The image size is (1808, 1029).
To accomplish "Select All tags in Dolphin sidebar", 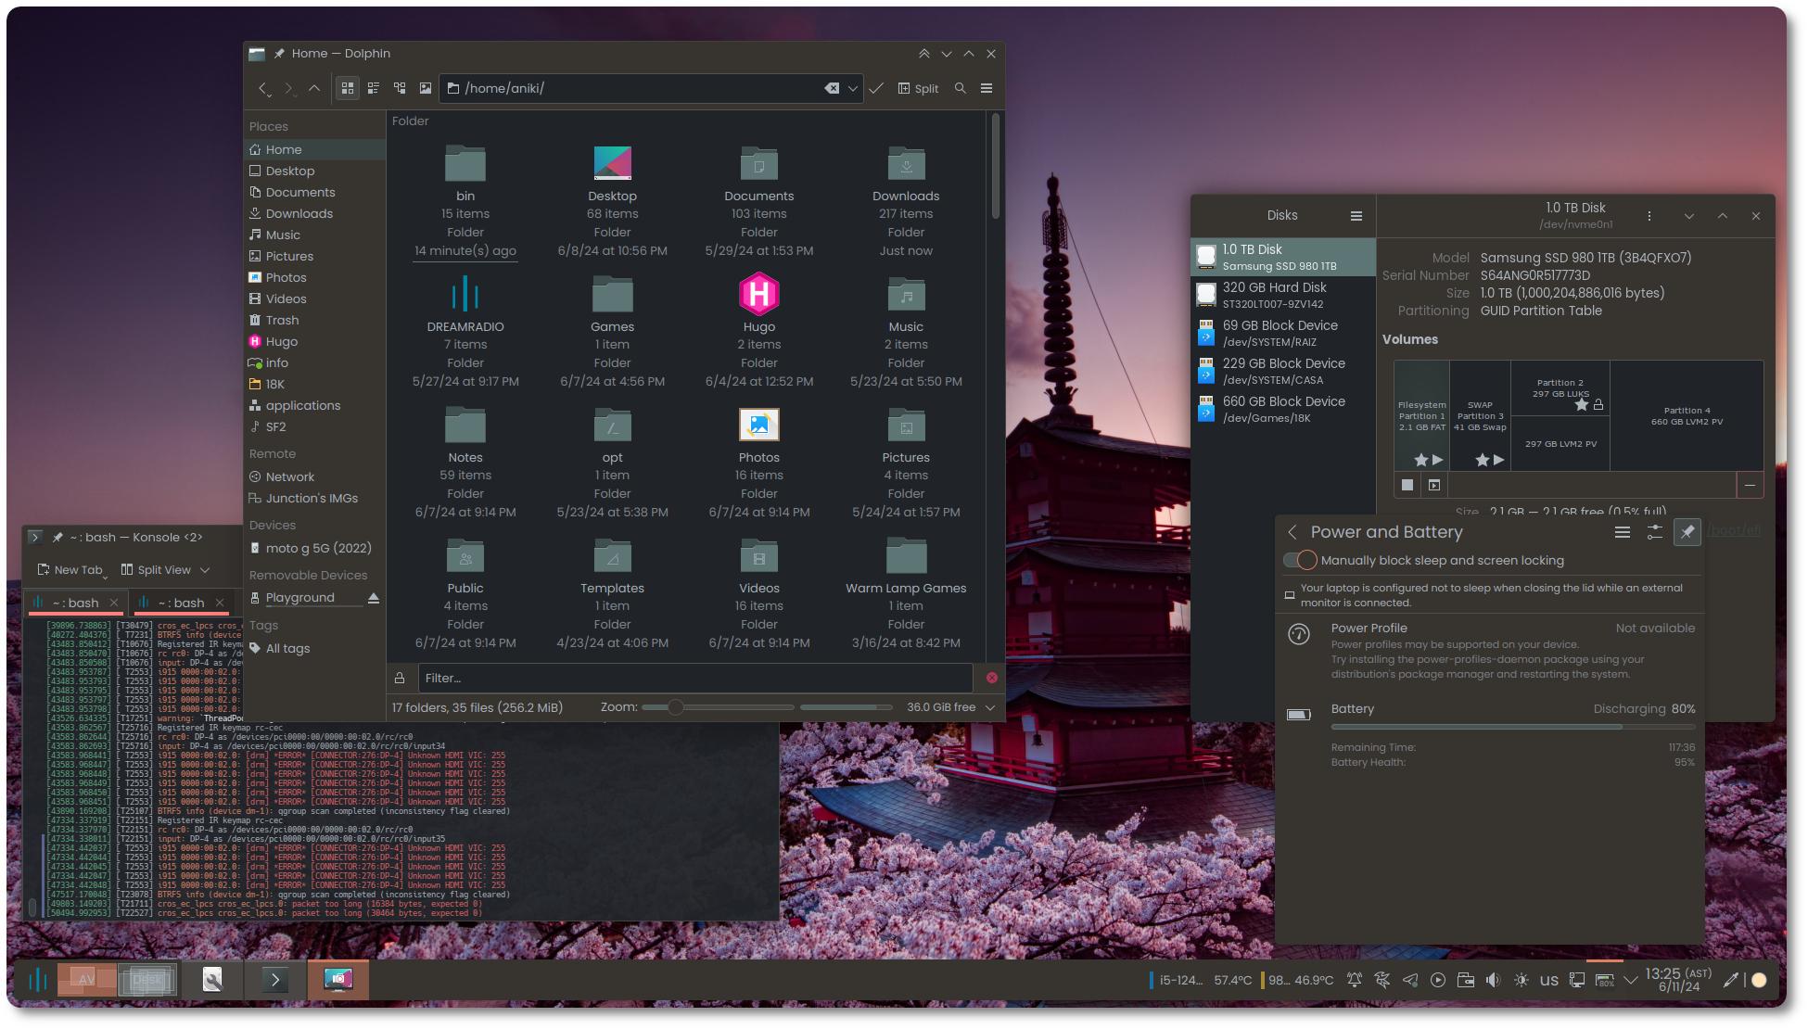I will coord(314,648).
